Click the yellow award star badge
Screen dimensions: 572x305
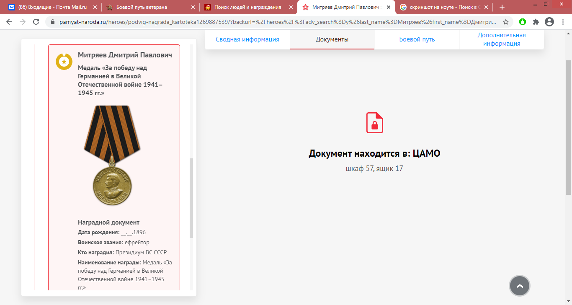pyautogui.click(x=64, y=62)
